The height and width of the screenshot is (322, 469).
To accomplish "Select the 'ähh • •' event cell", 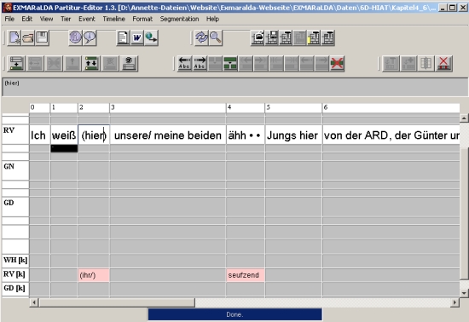I will pos(246,135).
